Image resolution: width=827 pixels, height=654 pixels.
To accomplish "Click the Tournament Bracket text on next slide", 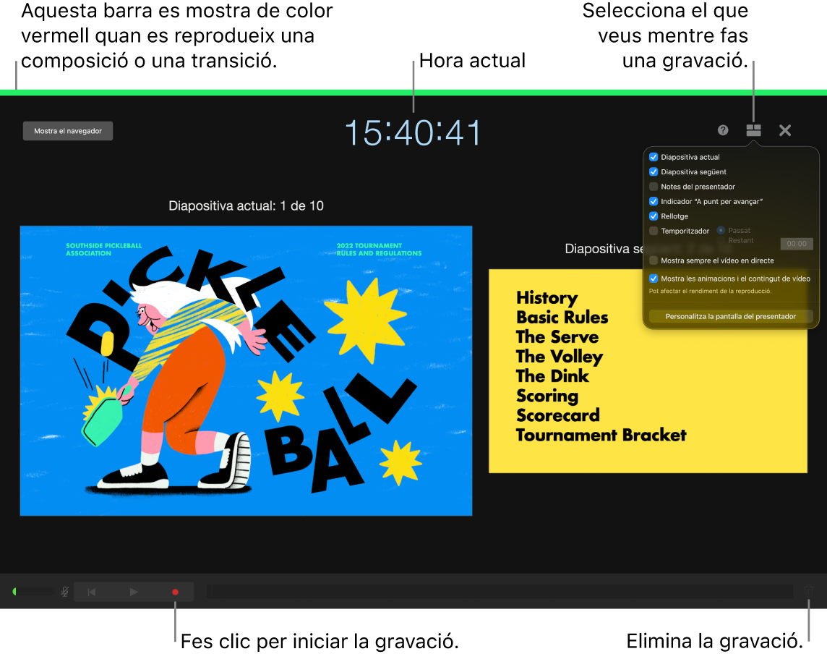I will coord(601,435).
